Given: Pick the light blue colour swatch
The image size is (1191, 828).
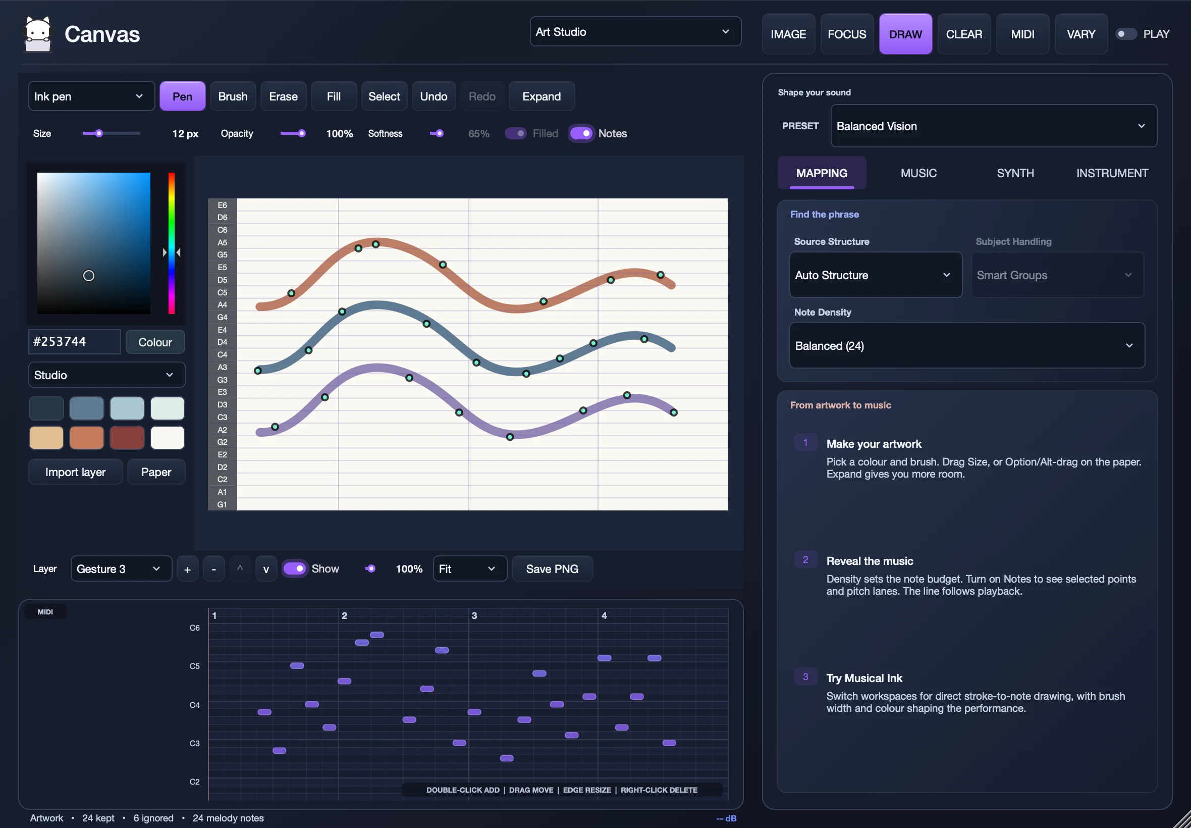Looking at the screenshot, I should point(127,408).
